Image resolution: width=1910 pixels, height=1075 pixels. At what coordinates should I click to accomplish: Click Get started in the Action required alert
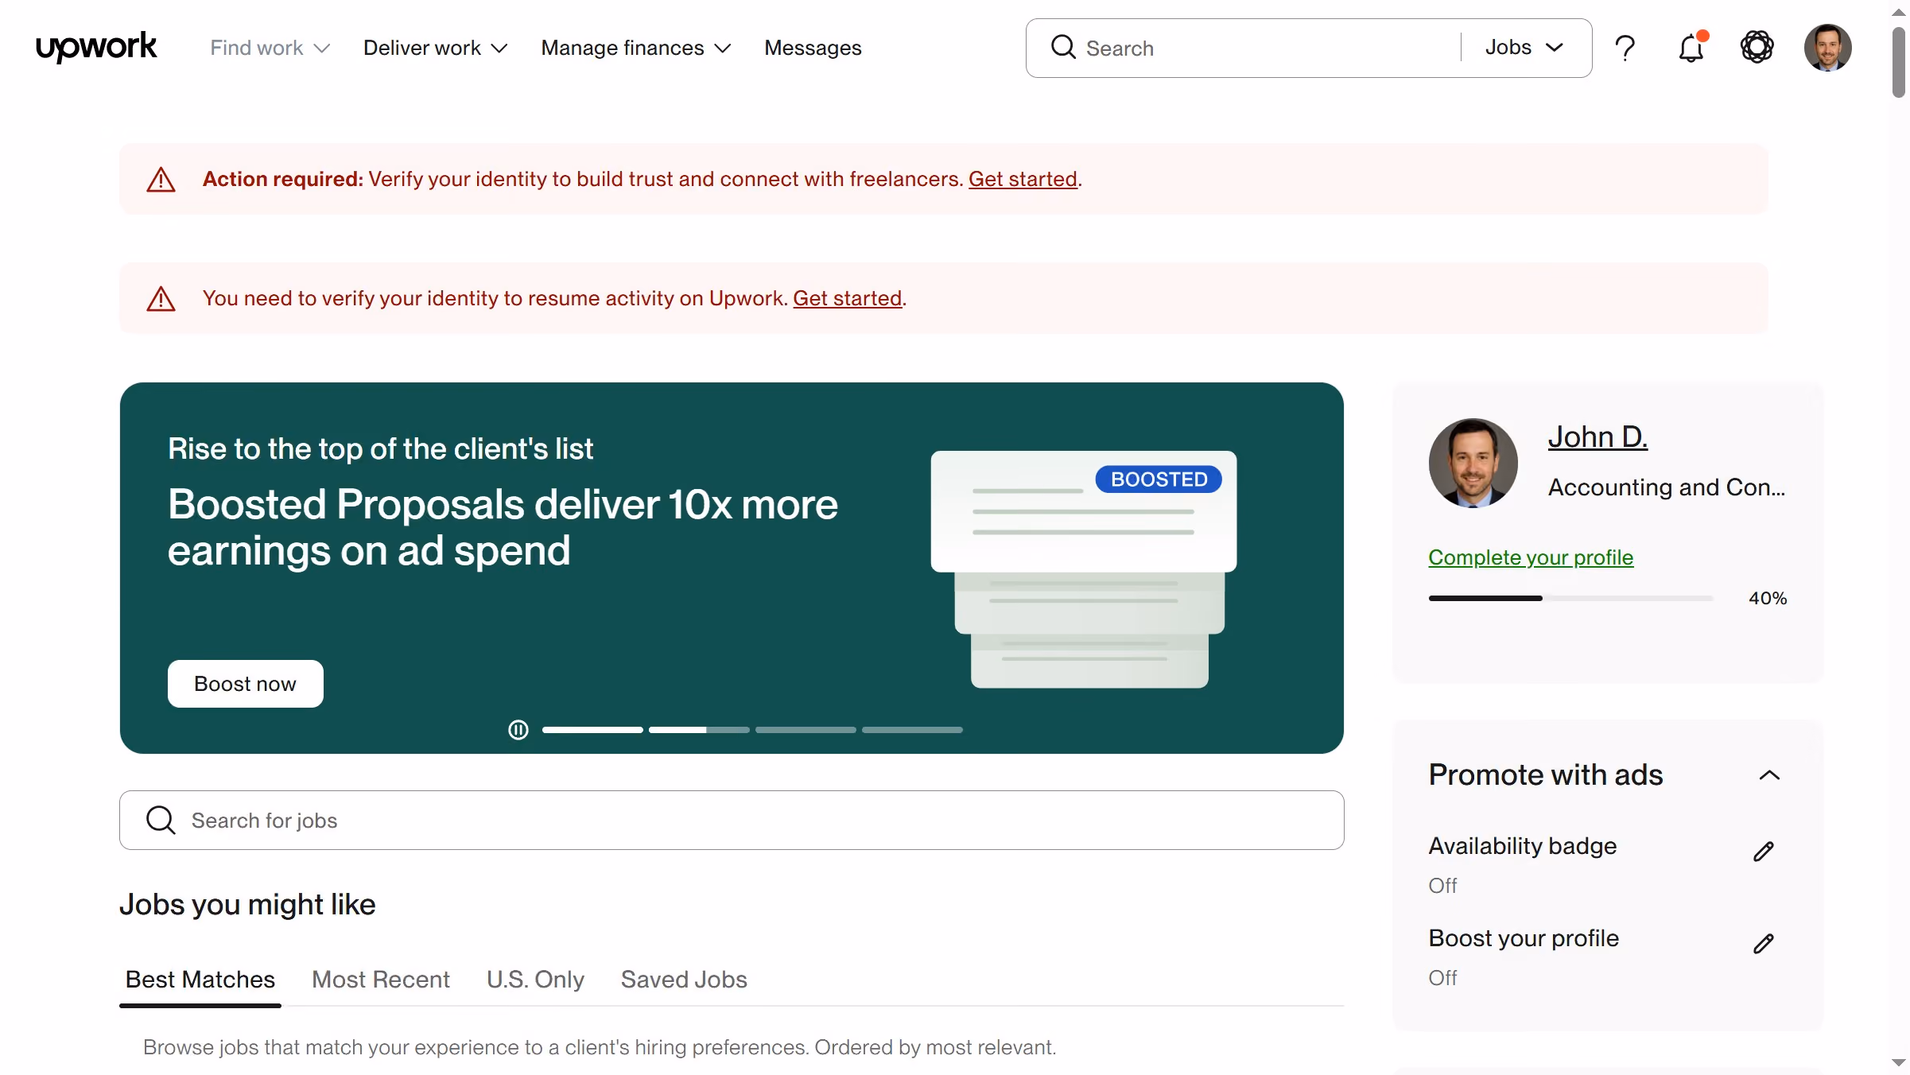(1023, 179)
